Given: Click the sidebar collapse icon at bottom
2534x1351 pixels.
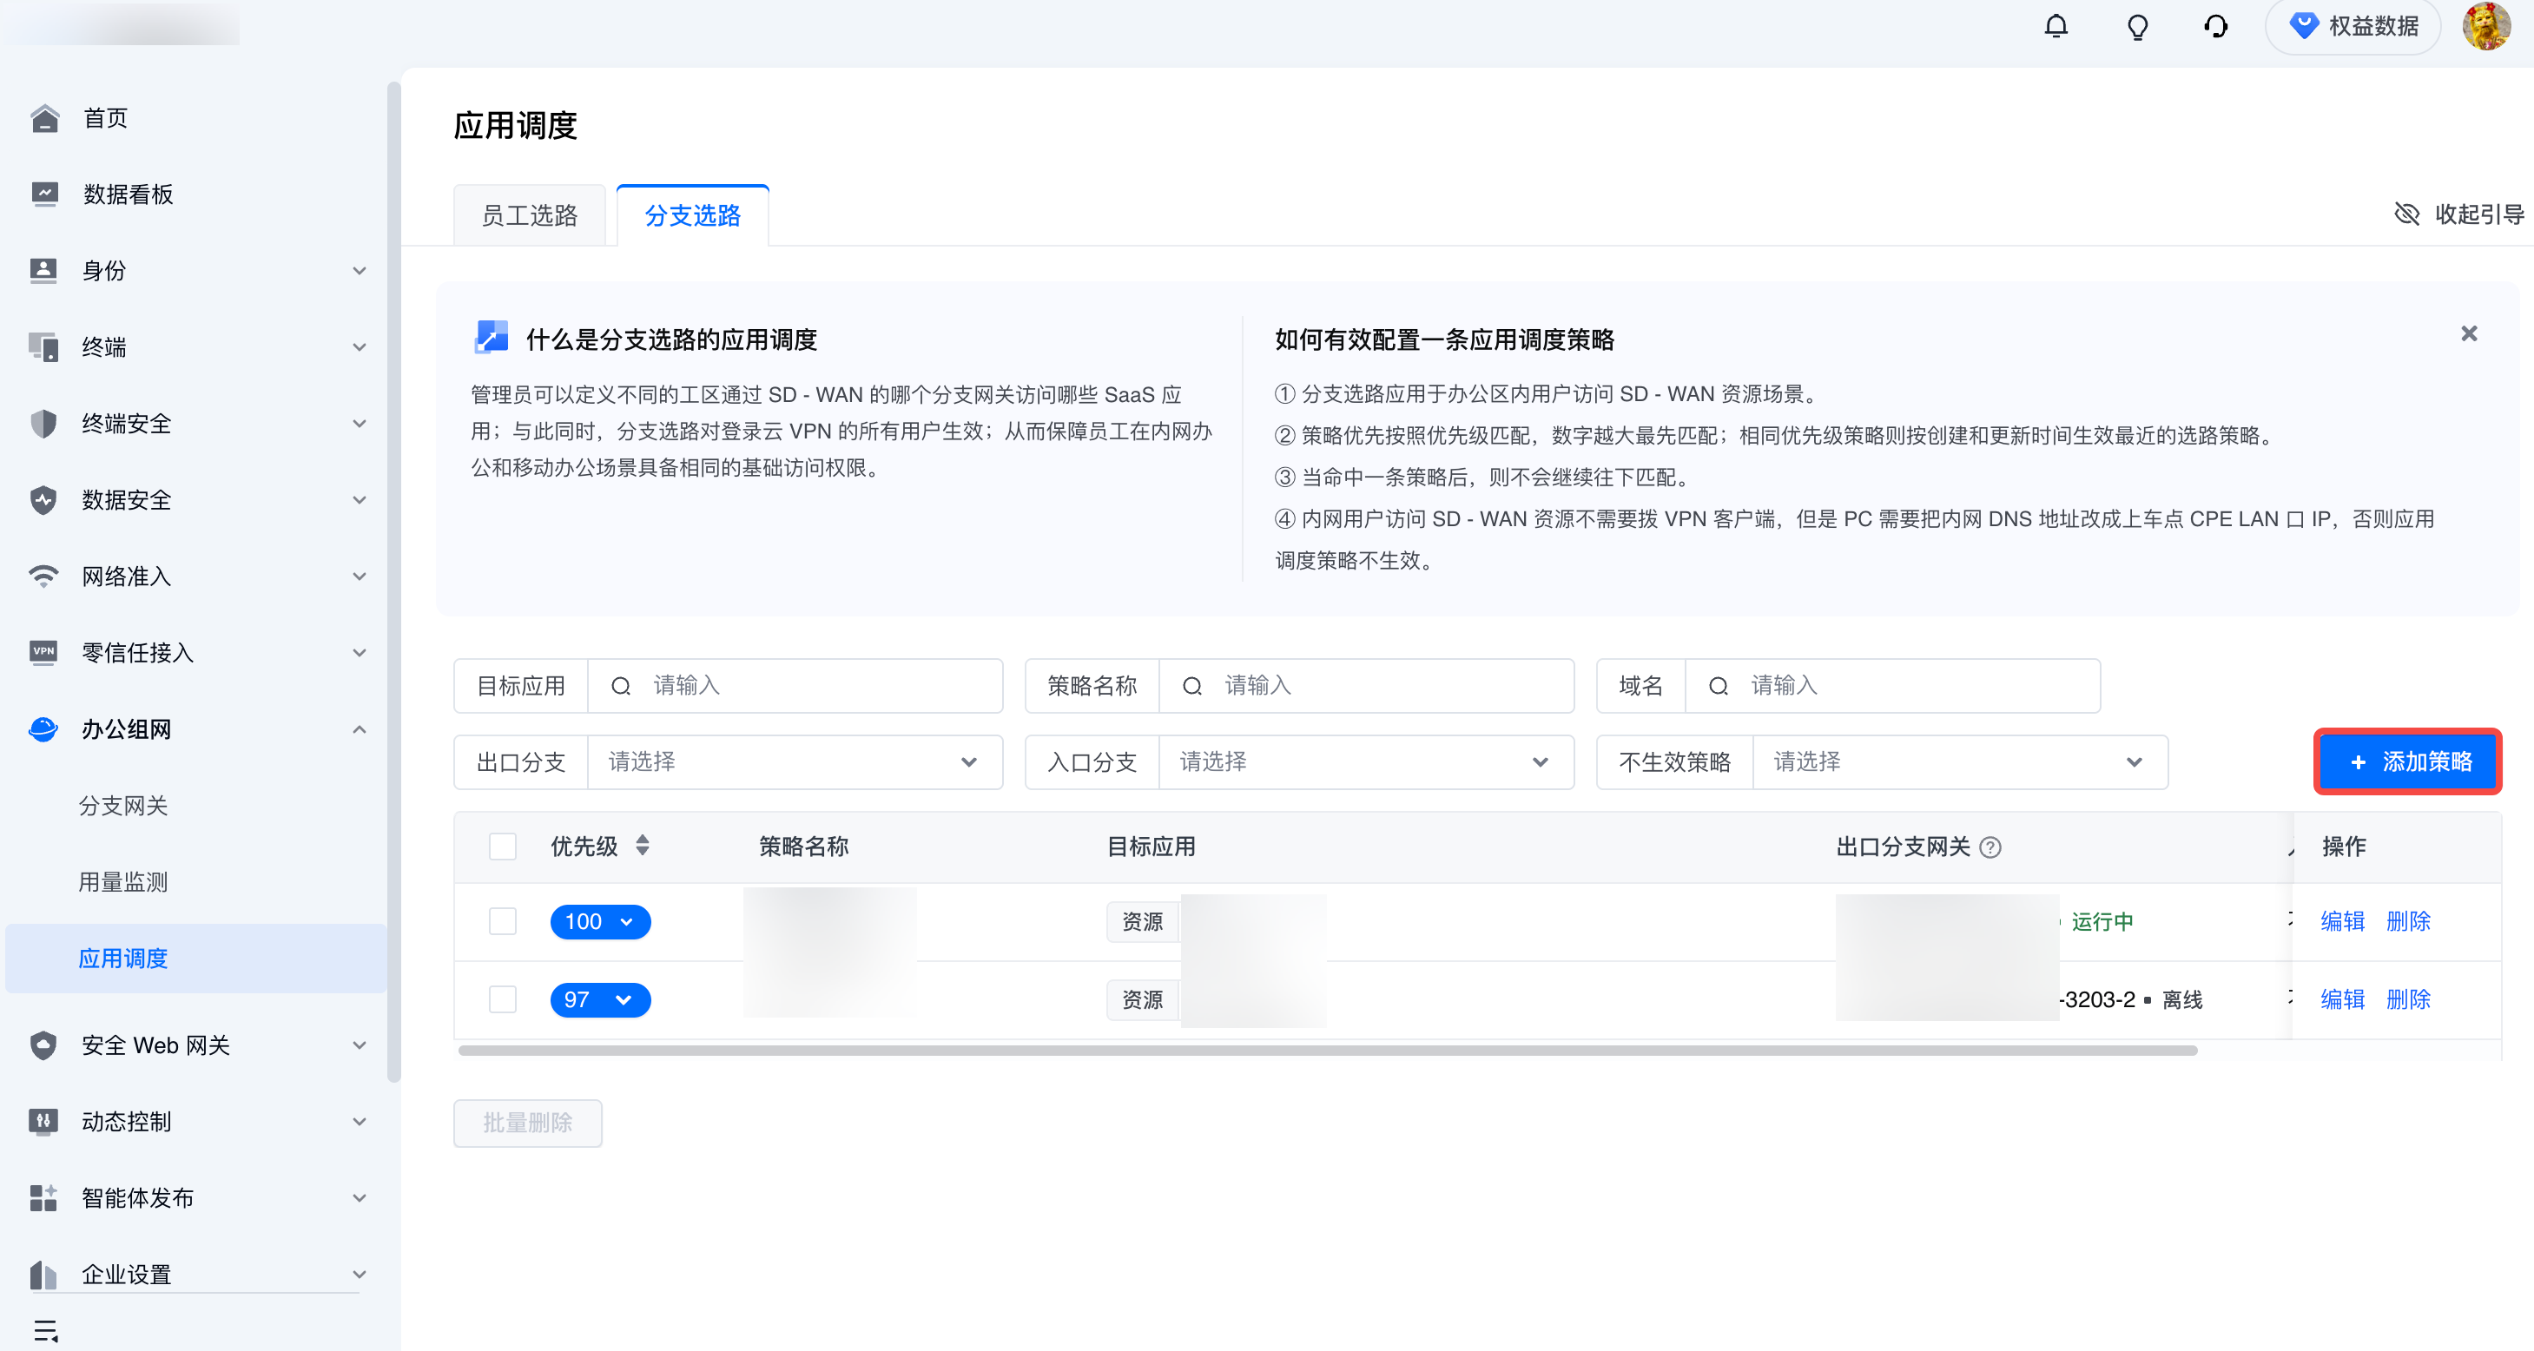Looking at the screenshot, I should 45,1330.
